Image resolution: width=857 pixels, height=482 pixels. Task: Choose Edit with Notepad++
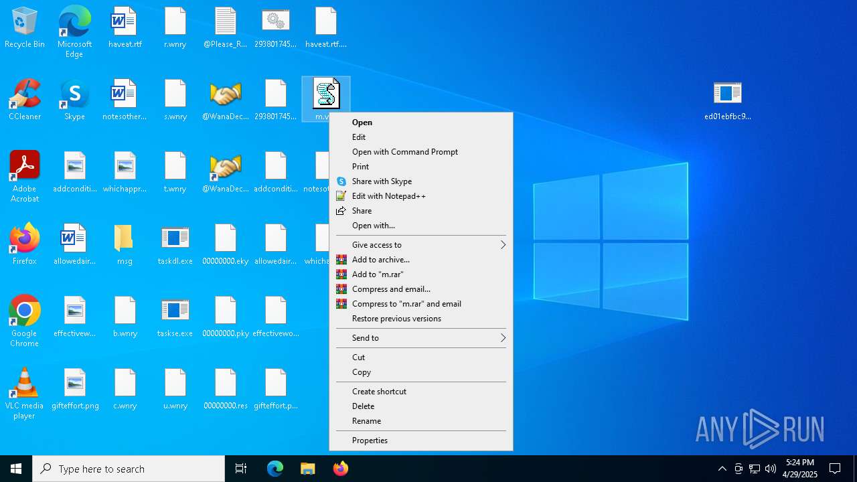[x=421, y=196]
